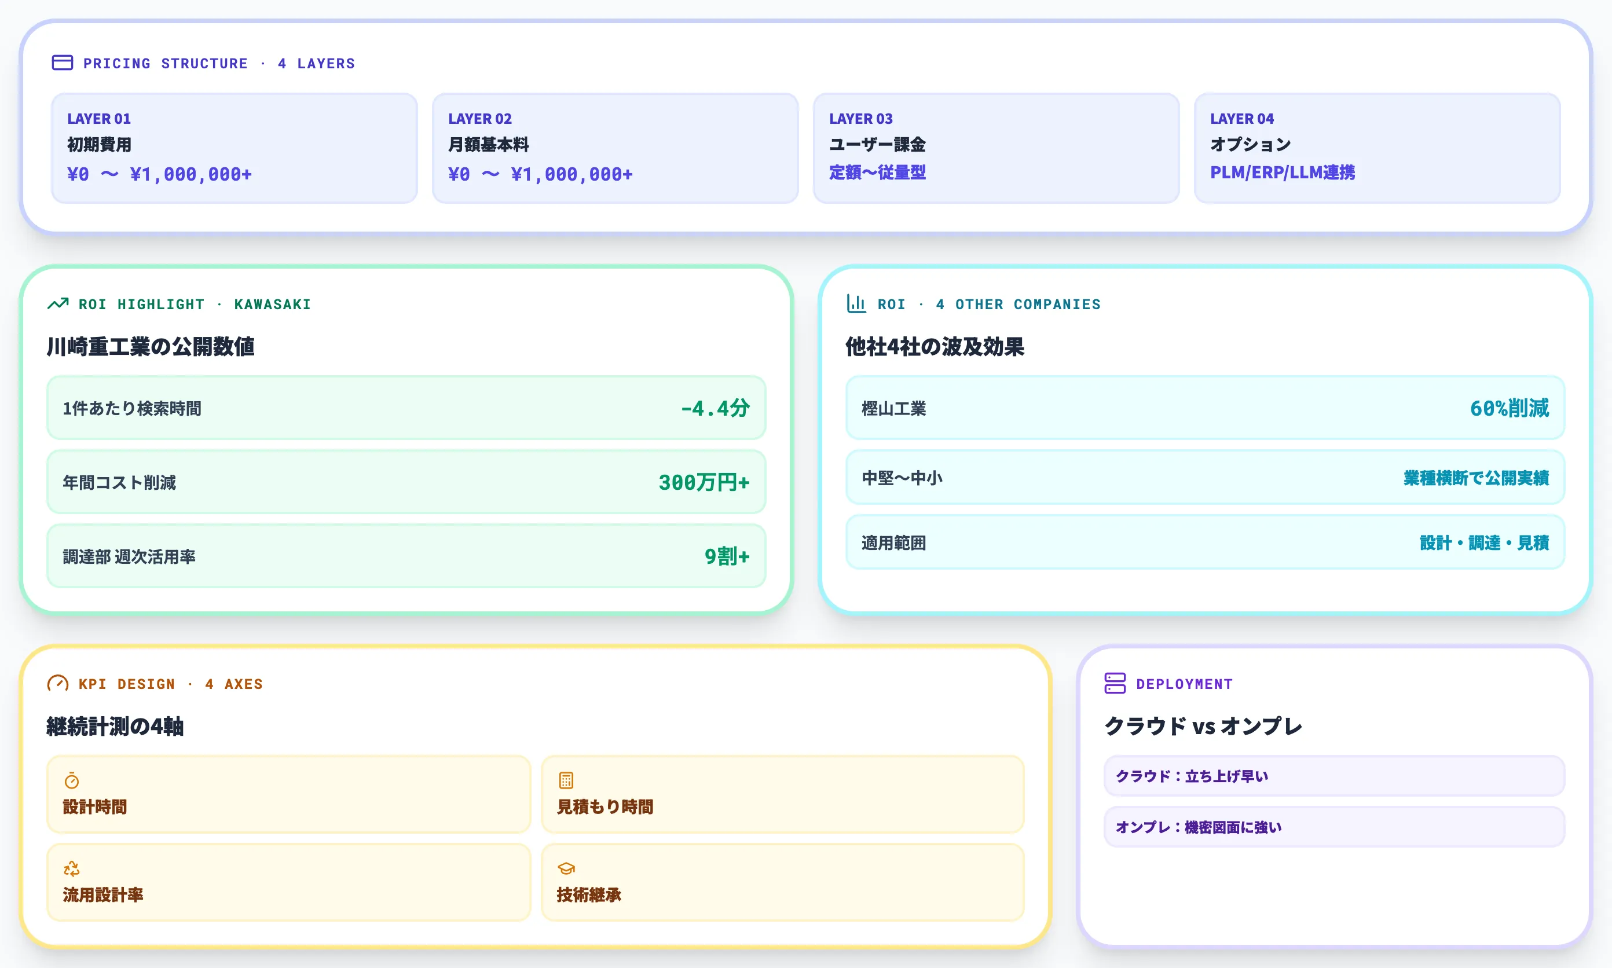Click the stopwatch icon above 設計時間
The height and width of the screenshot is (968, 1612).
[72, 780]
